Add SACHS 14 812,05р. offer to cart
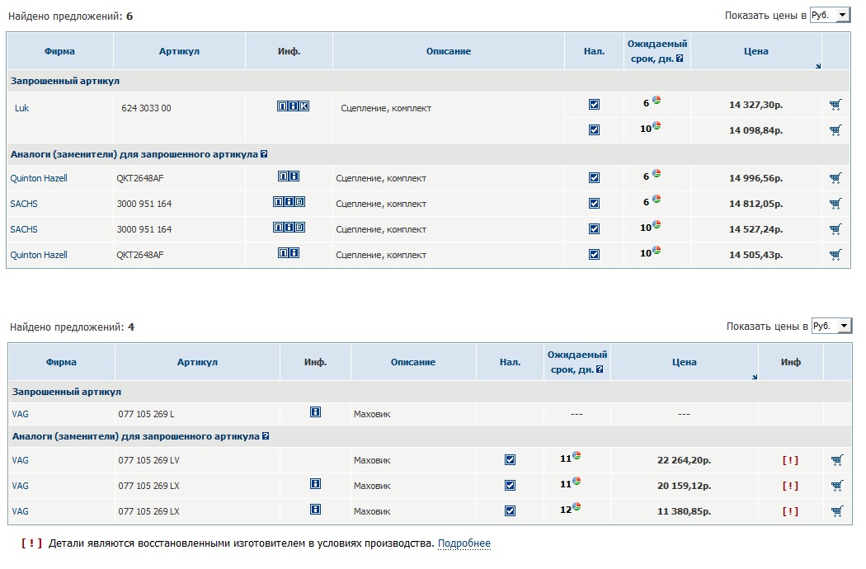This screenshot has width=866, height=569. click(x=835, y=204)
